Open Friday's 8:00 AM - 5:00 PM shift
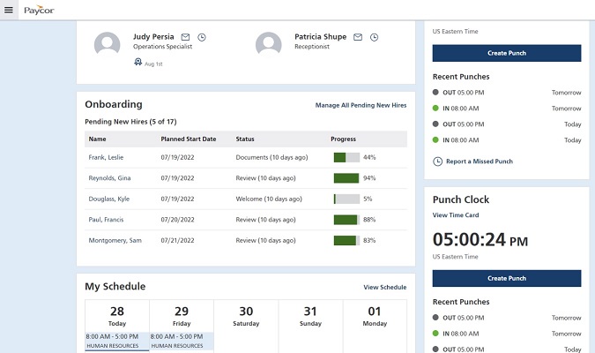This screenshot has width=595, height=353. [181, 341]
